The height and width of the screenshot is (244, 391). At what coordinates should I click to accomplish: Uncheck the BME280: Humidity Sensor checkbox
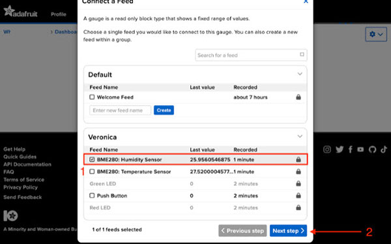92,159
